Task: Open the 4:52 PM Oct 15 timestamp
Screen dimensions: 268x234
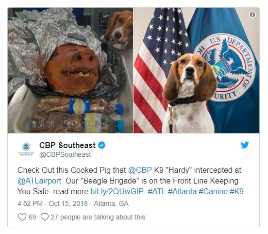Action: (52, 203)
